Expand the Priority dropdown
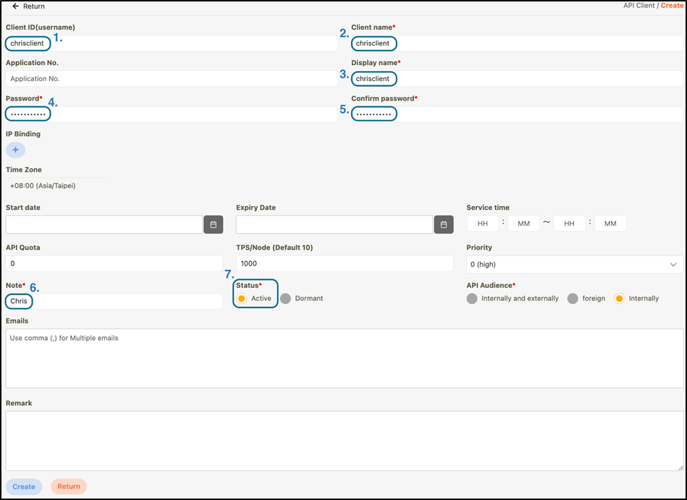Image resolution: width=687 pixels, height=500 pixels. [x=574, y=264]
